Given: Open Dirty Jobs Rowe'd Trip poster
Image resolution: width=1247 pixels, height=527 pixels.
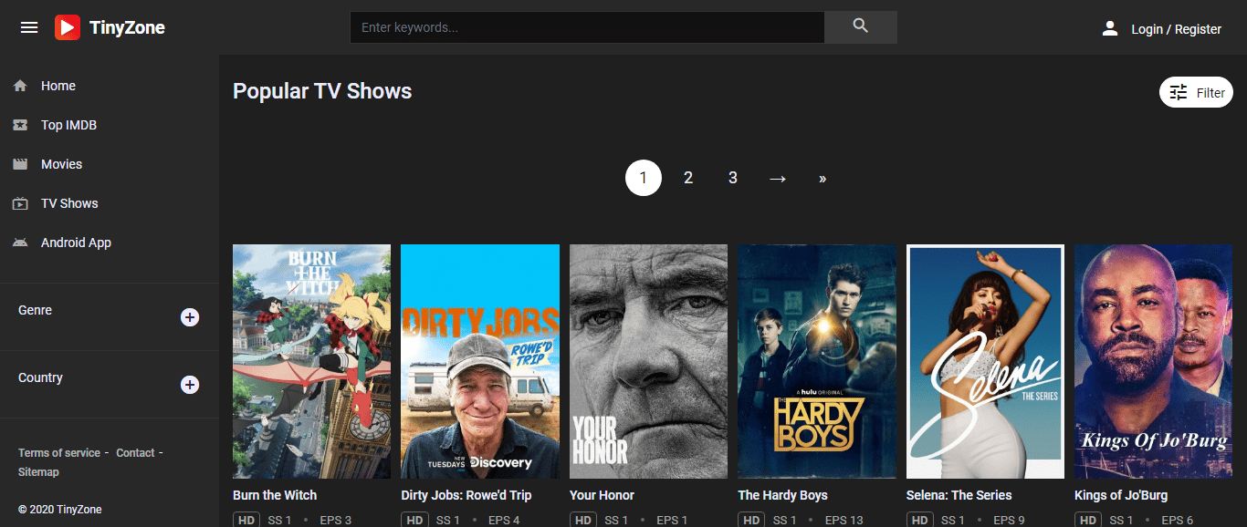Looking at the screenshot, I should coord(480,361).
